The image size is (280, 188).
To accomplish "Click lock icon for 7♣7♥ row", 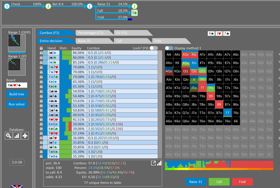I will pyautogui.click(x=41, y=67).
